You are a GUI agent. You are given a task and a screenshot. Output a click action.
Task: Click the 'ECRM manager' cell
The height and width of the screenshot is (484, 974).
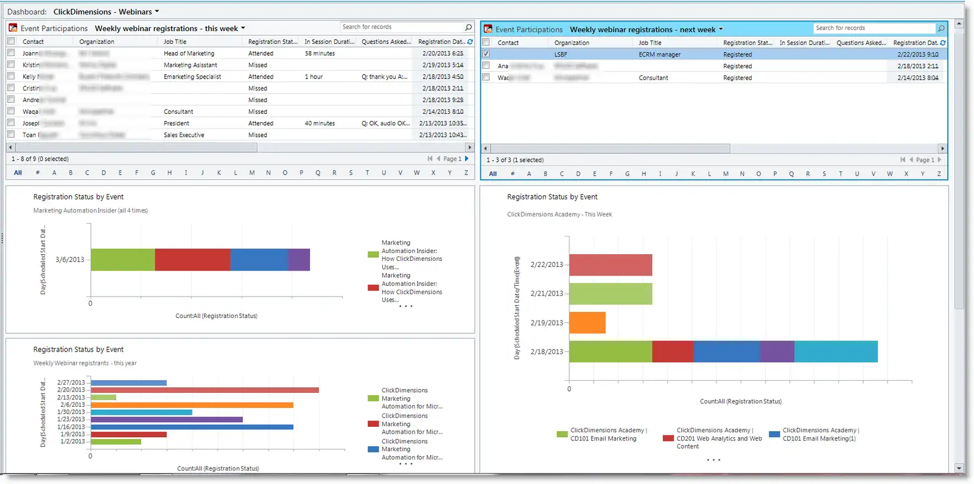tap(659, 55)
